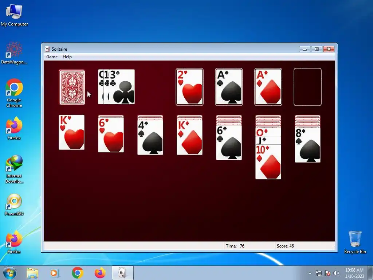Select the 10 of diamonds tableau card
Screen dimensions: 373x280
coord(268,162)
